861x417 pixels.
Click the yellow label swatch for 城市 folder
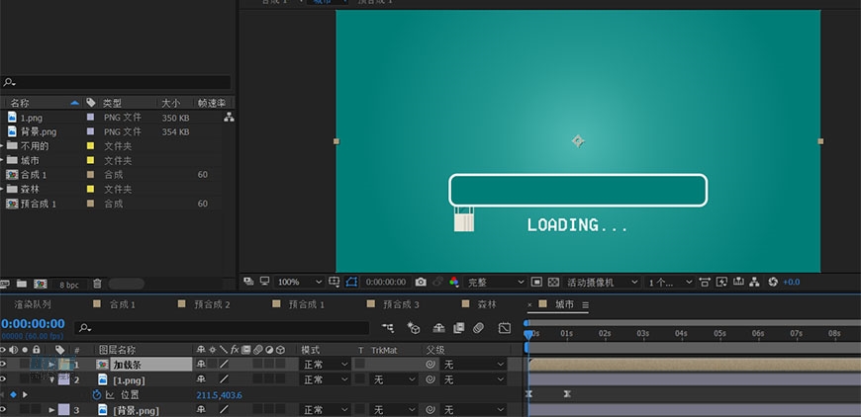[91, 160]
